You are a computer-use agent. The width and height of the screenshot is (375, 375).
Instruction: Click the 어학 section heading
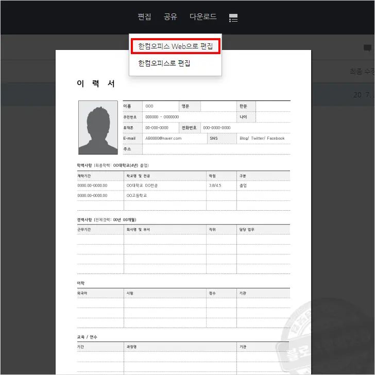[80, 283]
